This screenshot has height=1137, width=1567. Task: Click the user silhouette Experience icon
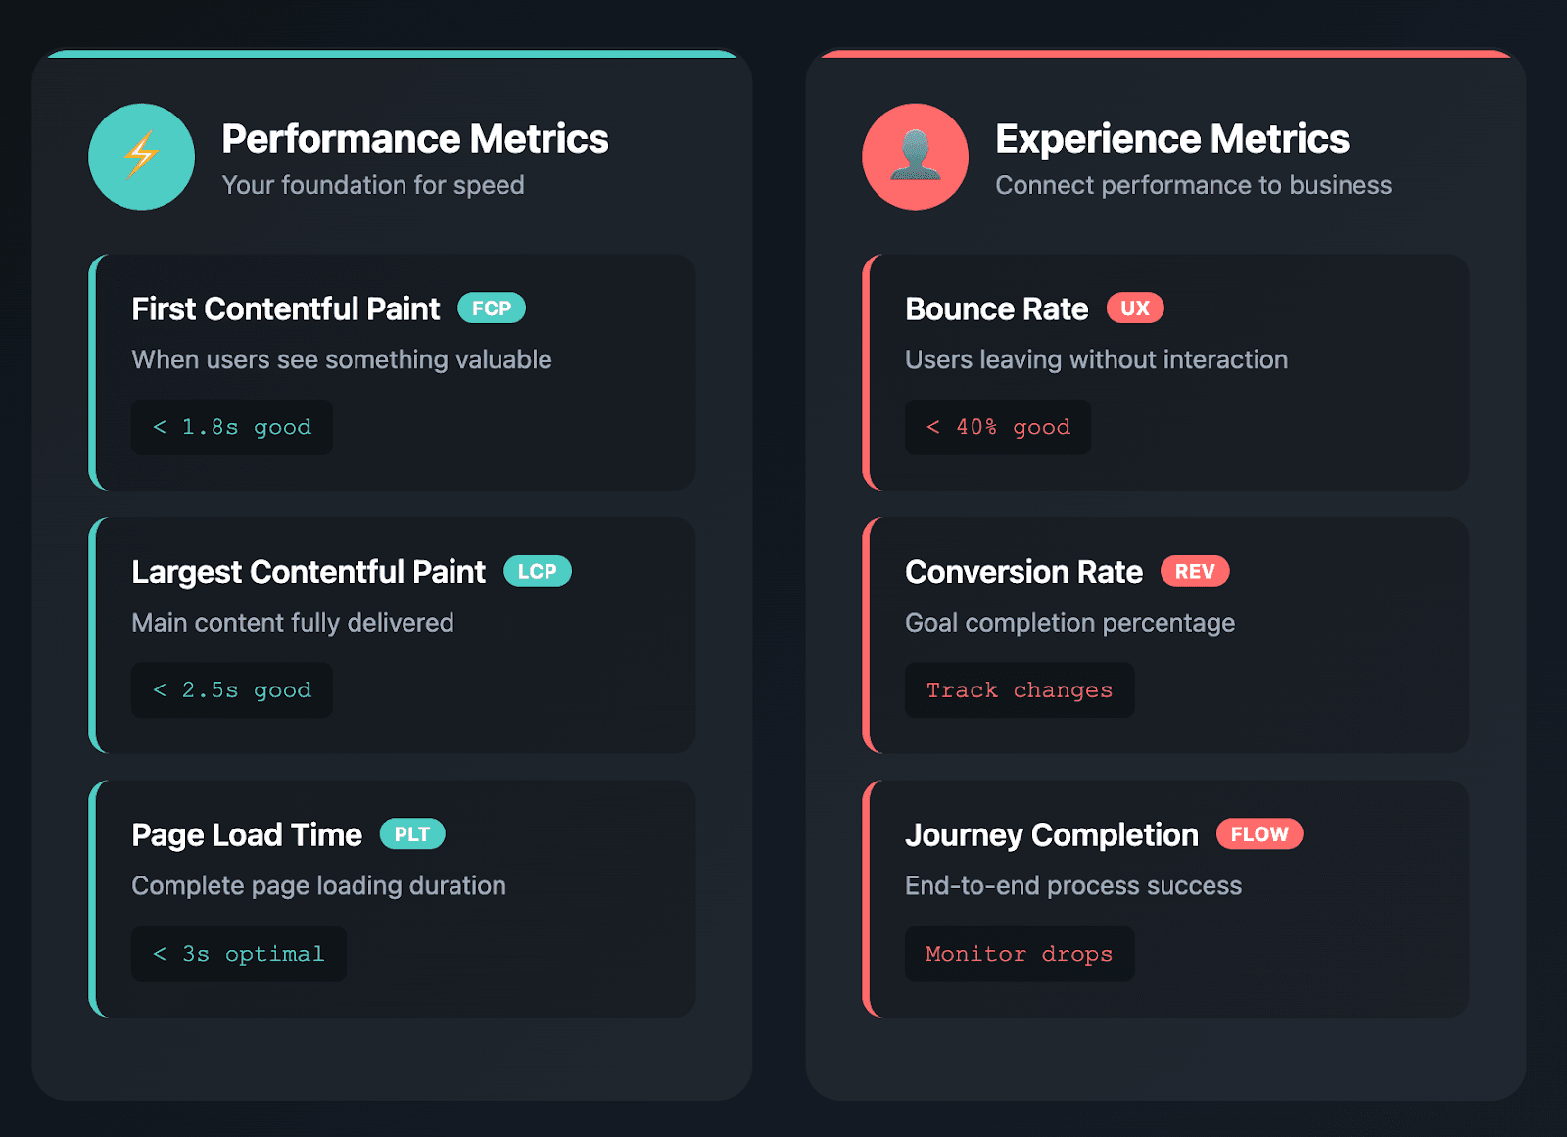tap(915, 157)
